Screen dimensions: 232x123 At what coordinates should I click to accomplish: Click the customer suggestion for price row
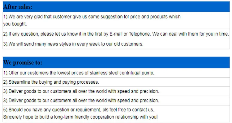click(92, 17)
